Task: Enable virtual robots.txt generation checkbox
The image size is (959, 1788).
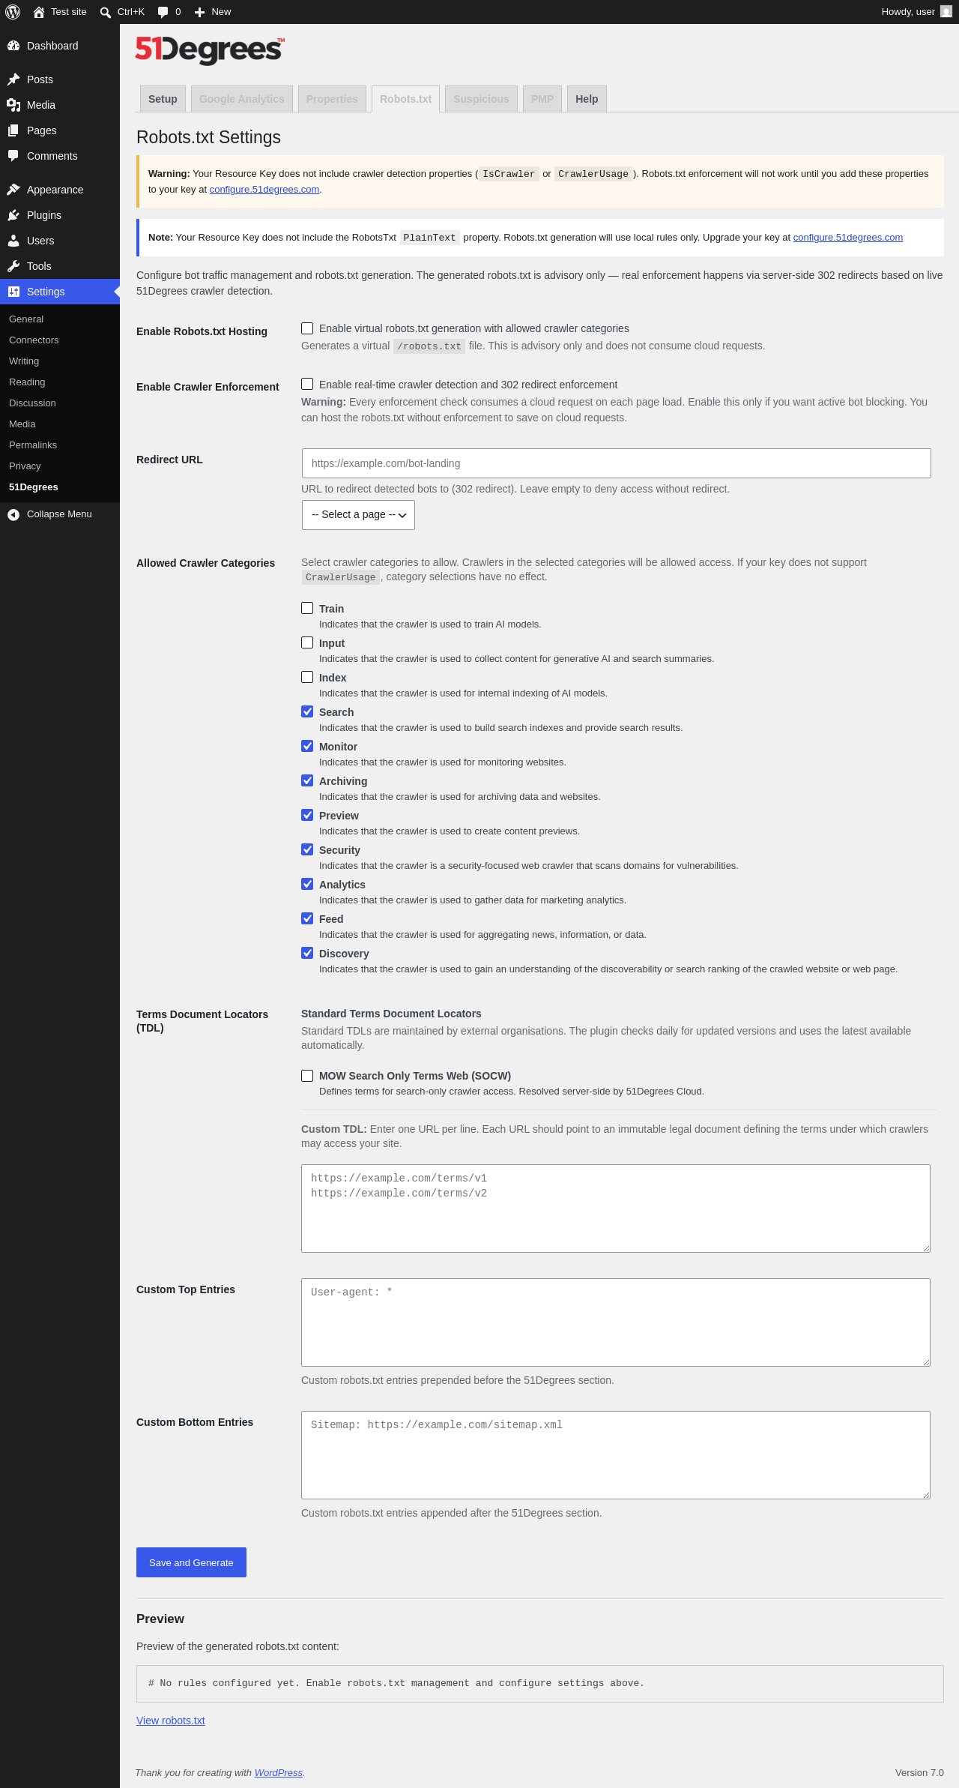Action: pos(307,328)
